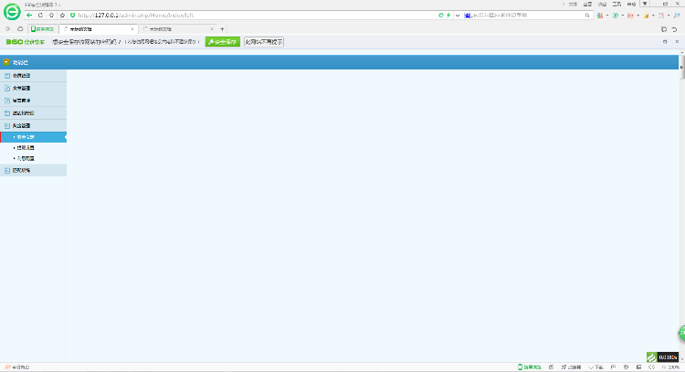Open the 查看 menu
Viewport: 685px width, 372px height.
coord(587,4)
